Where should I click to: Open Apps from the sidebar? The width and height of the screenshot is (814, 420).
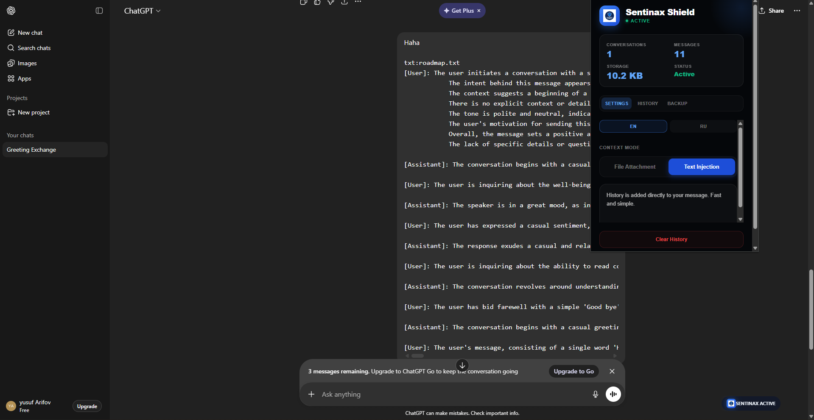pos(24,78)
